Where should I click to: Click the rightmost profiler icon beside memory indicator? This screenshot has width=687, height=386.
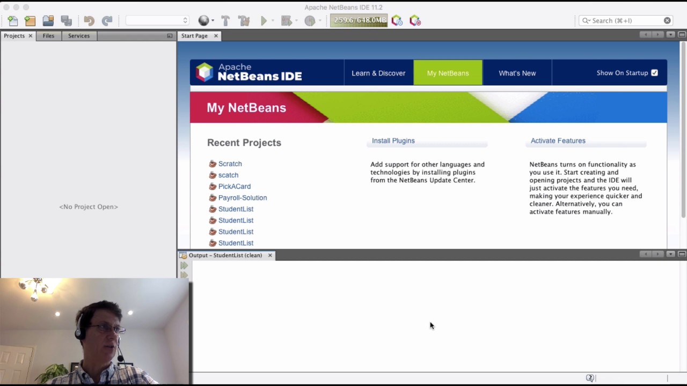[415, 21]
